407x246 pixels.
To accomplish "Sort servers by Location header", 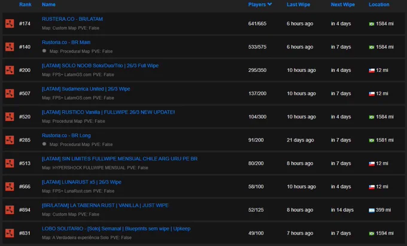I will coord(379,4).
